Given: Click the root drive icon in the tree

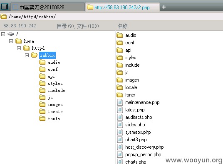Looking at the screenshot, I should point(11,34).
